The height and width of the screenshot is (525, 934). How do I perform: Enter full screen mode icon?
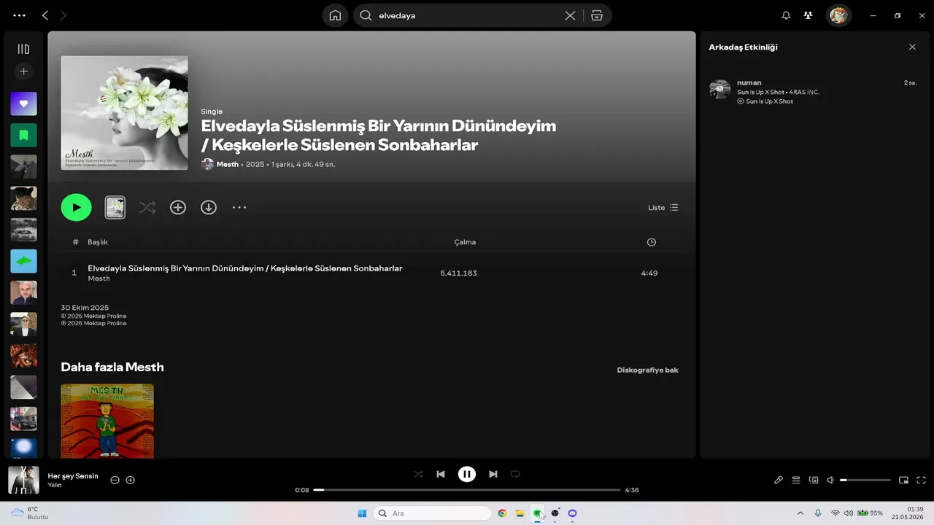[921, 480]
